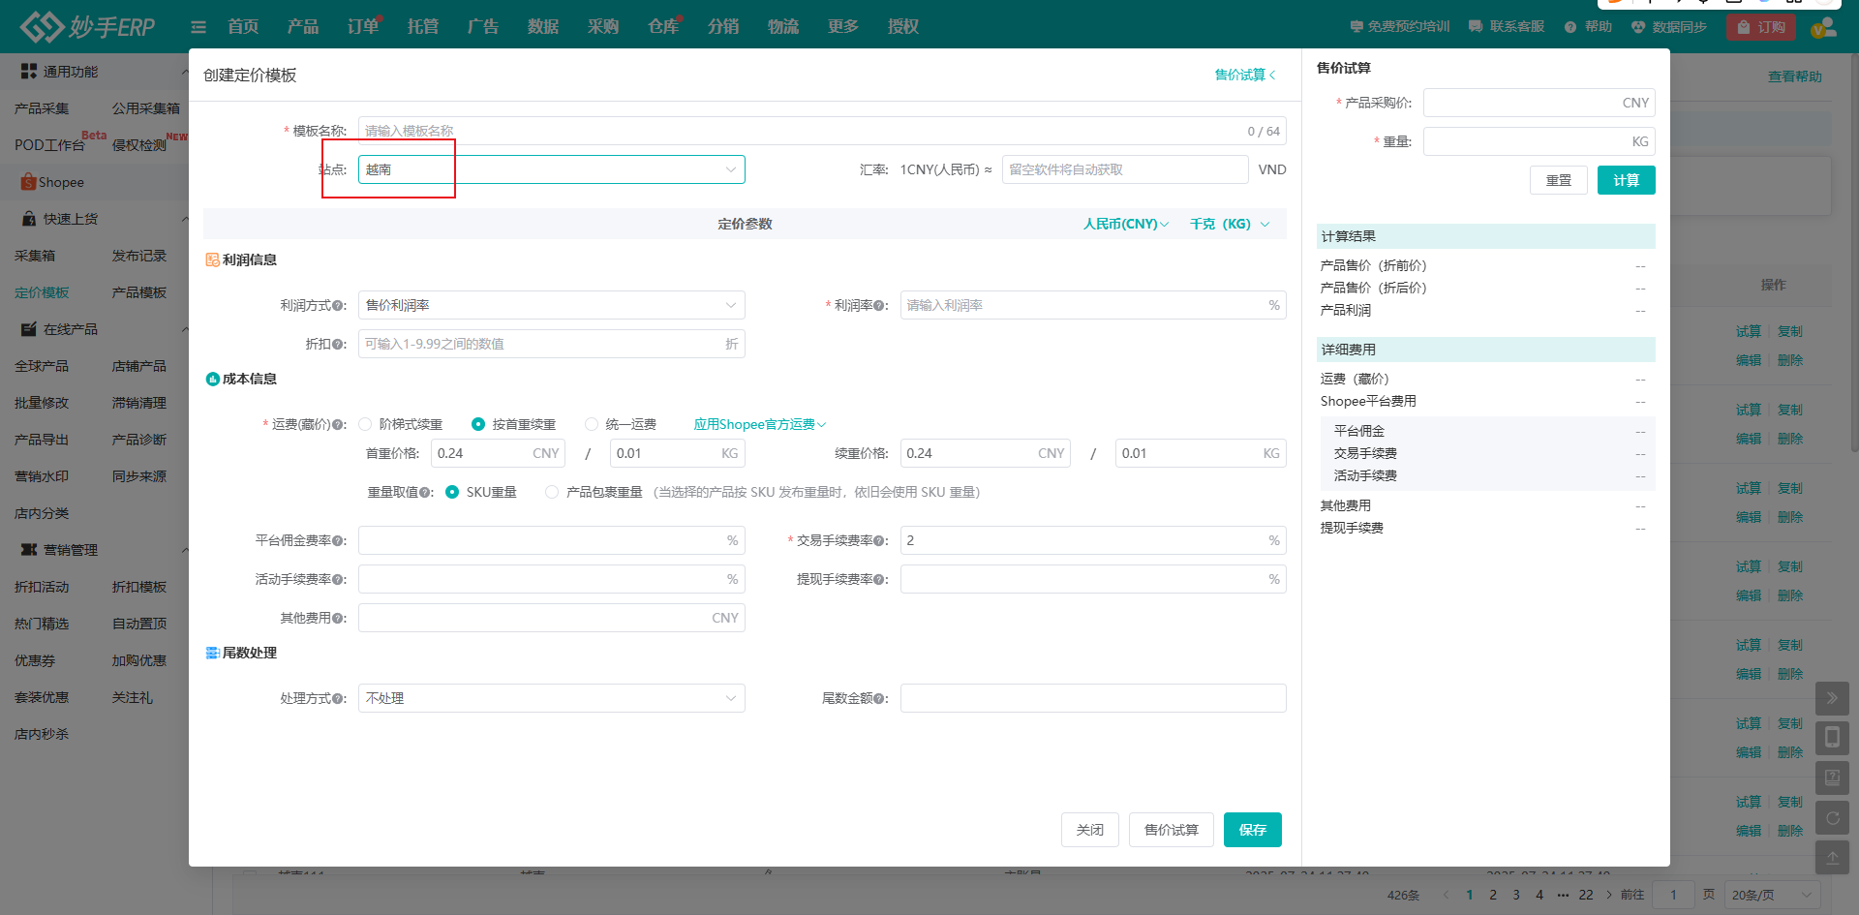Viewport: 1859px width, 915px height.
Task: Expand the 利润方式 dropdown
Action: pyautogui.click(x=551, y=305)
